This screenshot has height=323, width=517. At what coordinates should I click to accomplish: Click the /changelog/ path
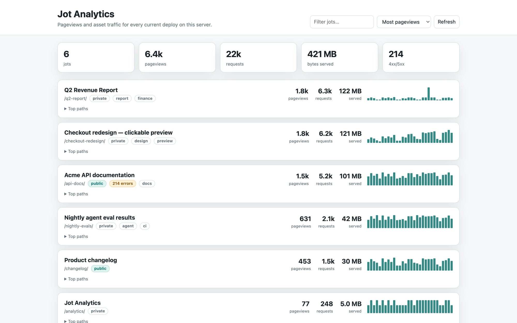pyautogui.click(x=76, y=269)
